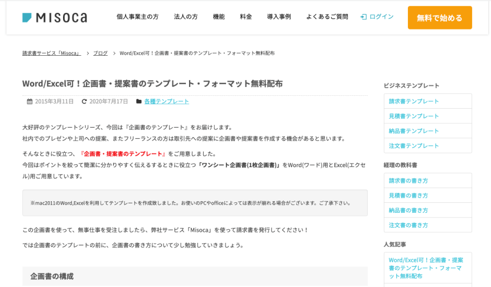Open the 料金 pricing page
This screenshot has height=287, width=491.
[246, 17]
